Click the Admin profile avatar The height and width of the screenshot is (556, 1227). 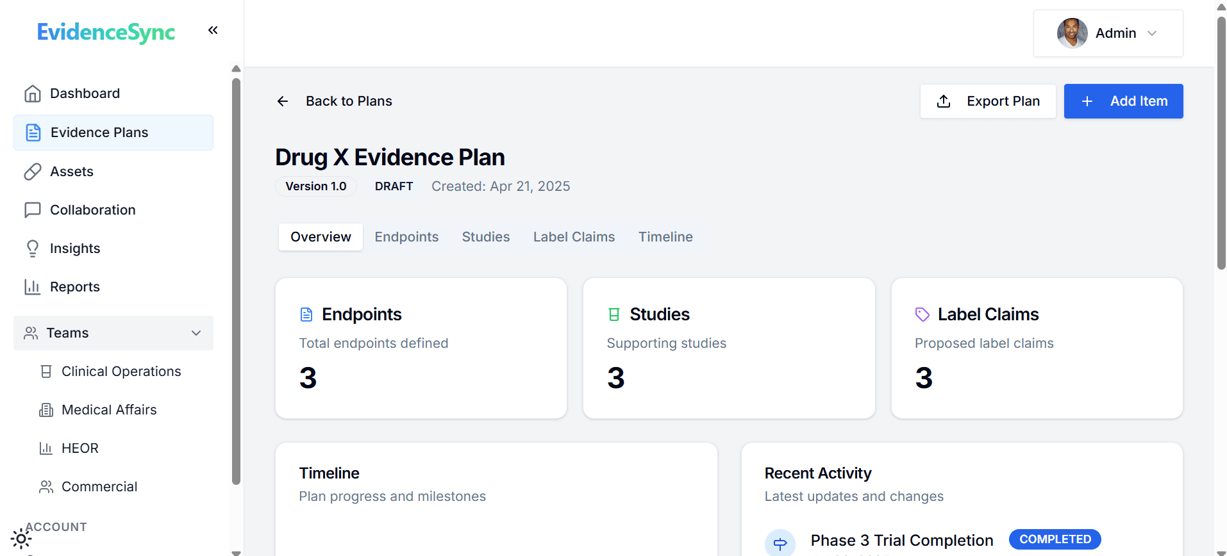tap(1072, 33)
